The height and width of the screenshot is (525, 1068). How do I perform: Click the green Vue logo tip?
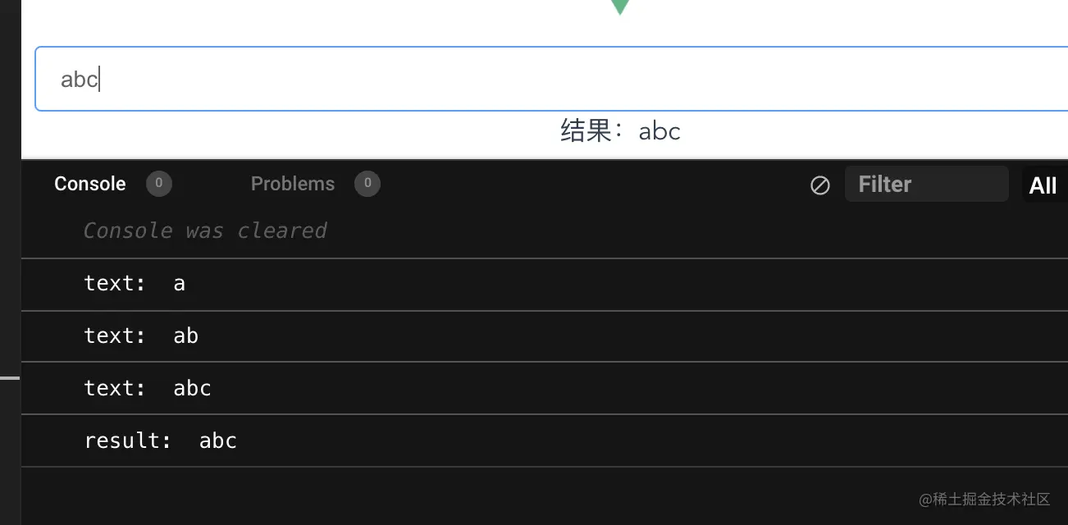tap(620, 7)
